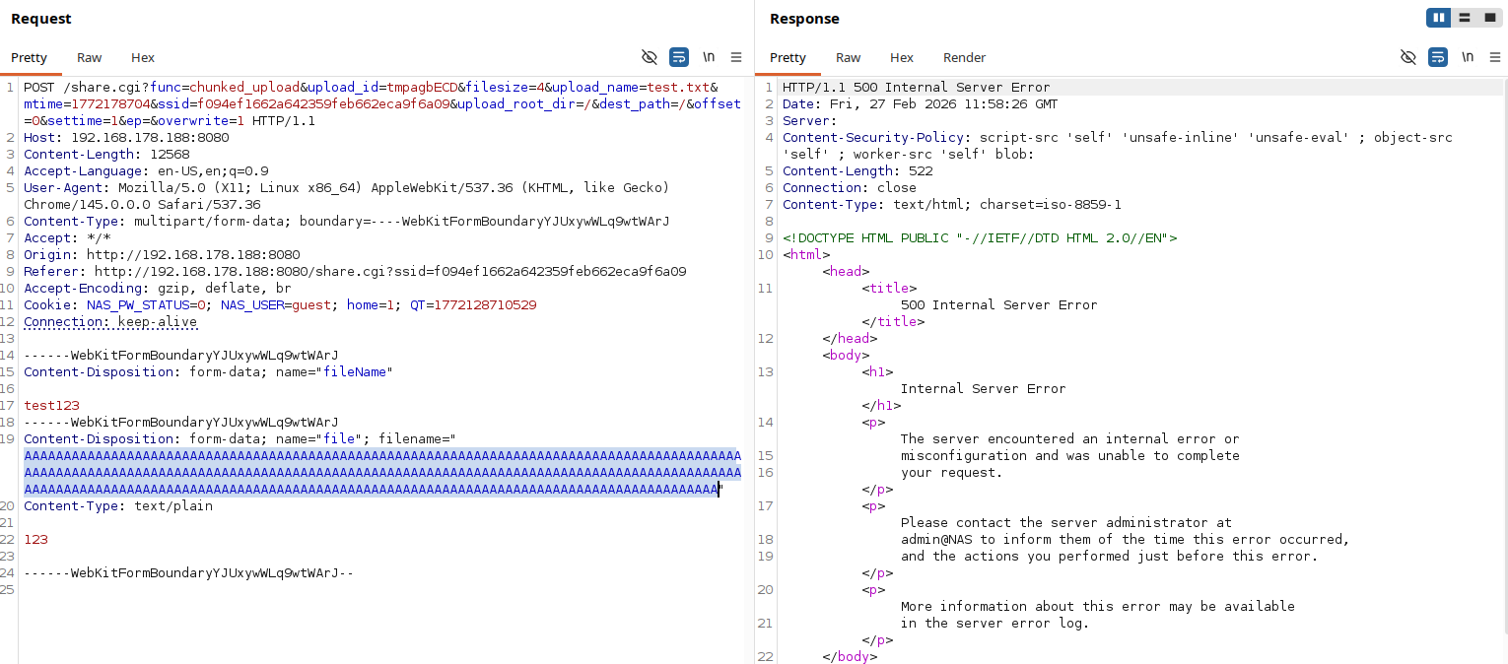
Task: Click the Response panel title
Action: pyautogui.click(x=804, y=19)
